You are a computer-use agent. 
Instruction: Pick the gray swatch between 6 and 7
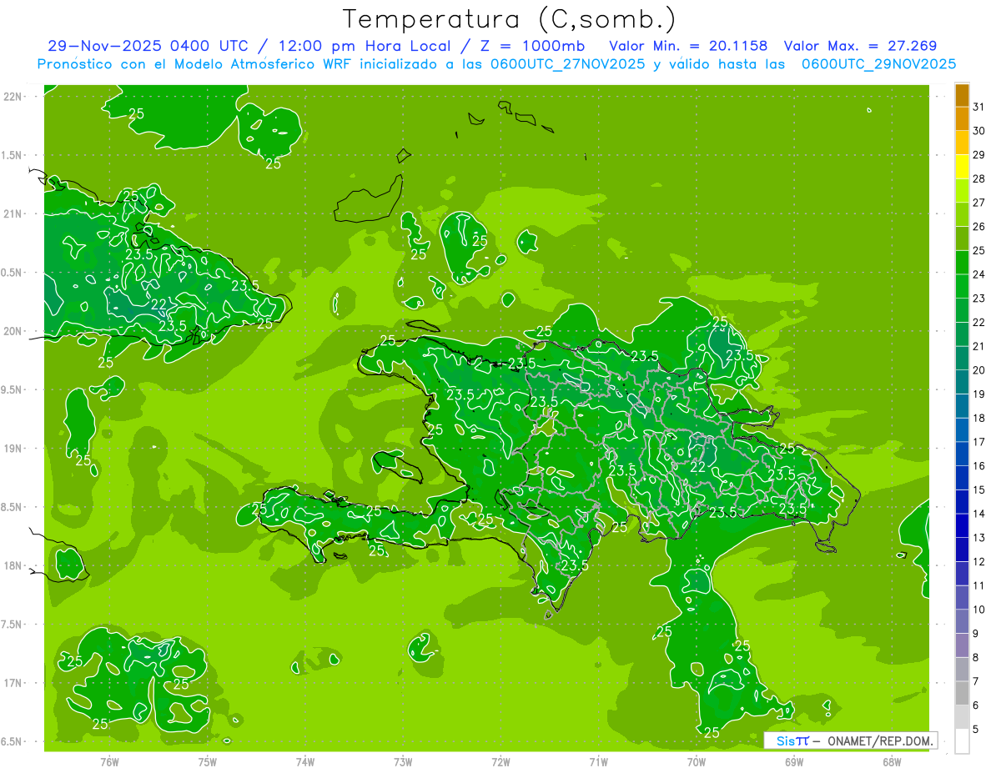tap(962, 693)
